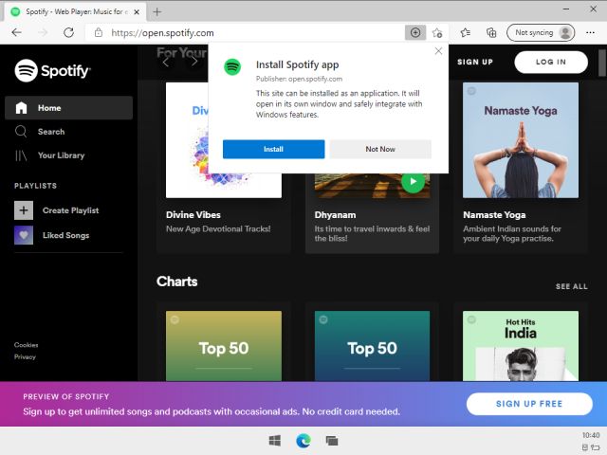
Task: Click the LOG IN button
Action: 551,62
